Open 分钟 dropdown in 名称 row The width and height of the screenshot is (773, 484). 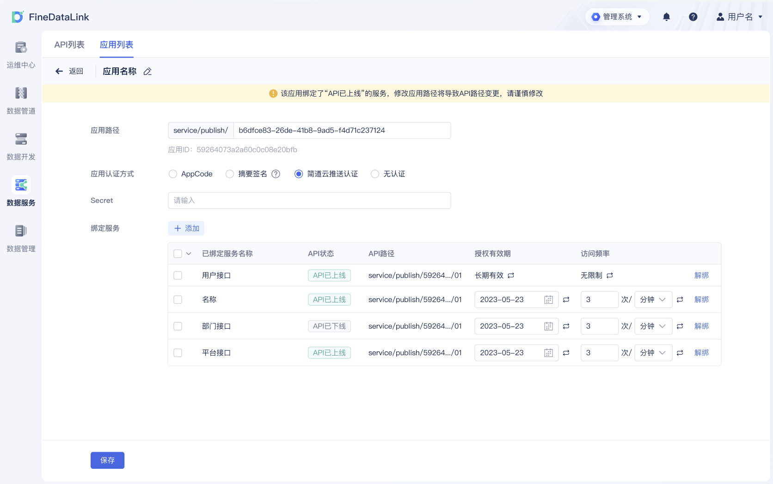653,300
